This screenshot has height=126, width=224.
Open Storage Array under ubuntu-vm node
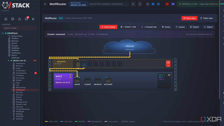click(21, 102)
